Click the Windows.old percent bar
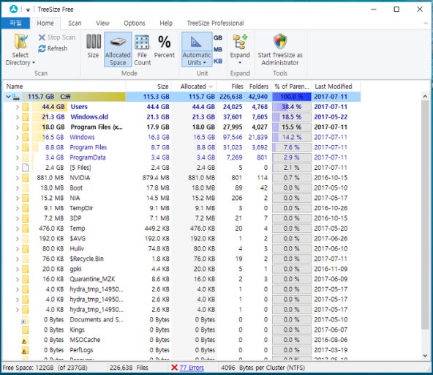This screenshot has height=375, width=433. click(292, 117)
